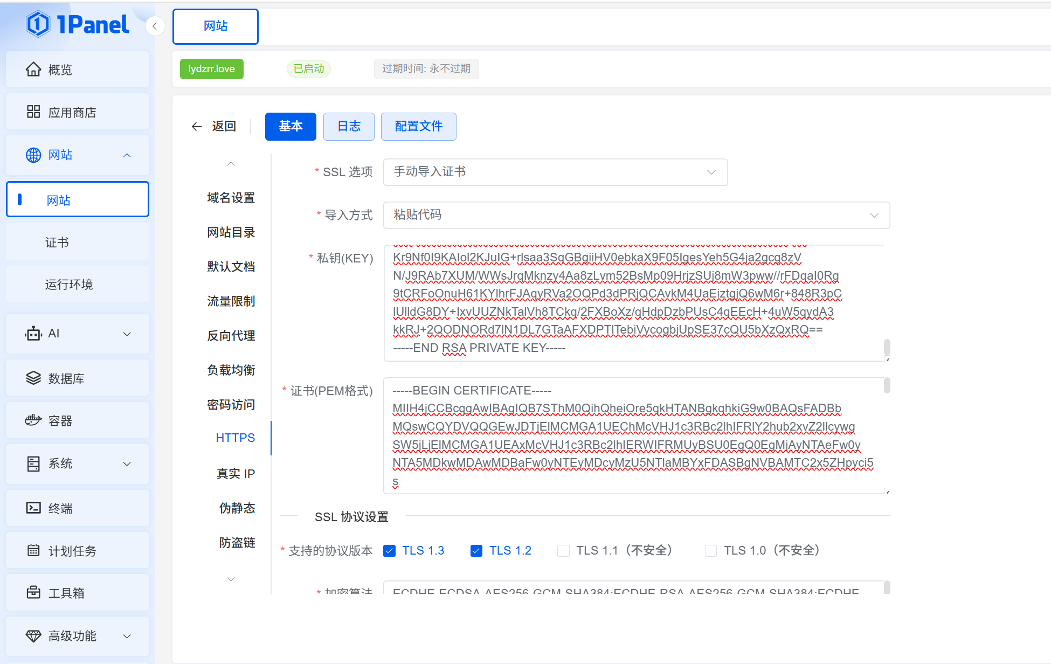Open the SSL option dropdown
1051x664 pixels.
[x=555, y=172]
